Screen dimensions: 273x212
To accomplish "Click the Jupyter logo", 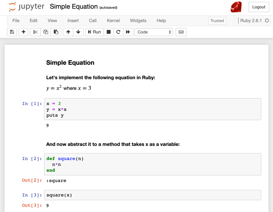I will pyautogui.click(x=26, y=7).
